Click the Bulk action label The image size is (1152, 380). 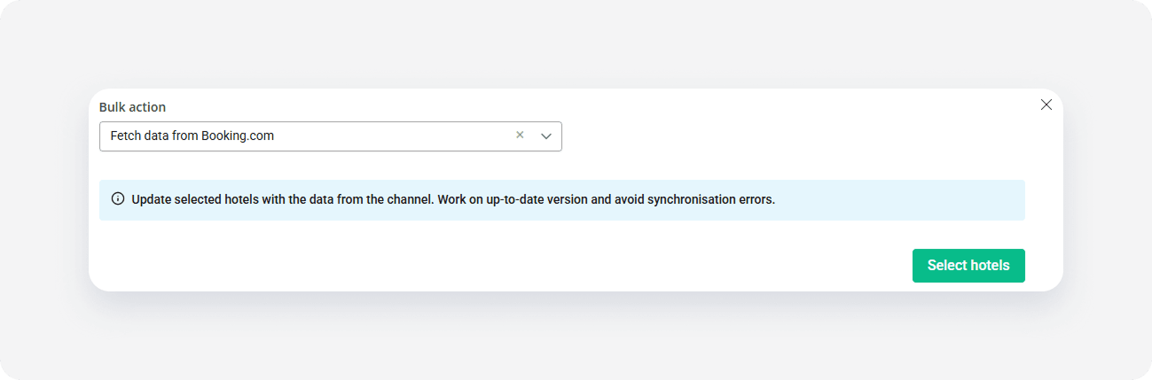132,107
